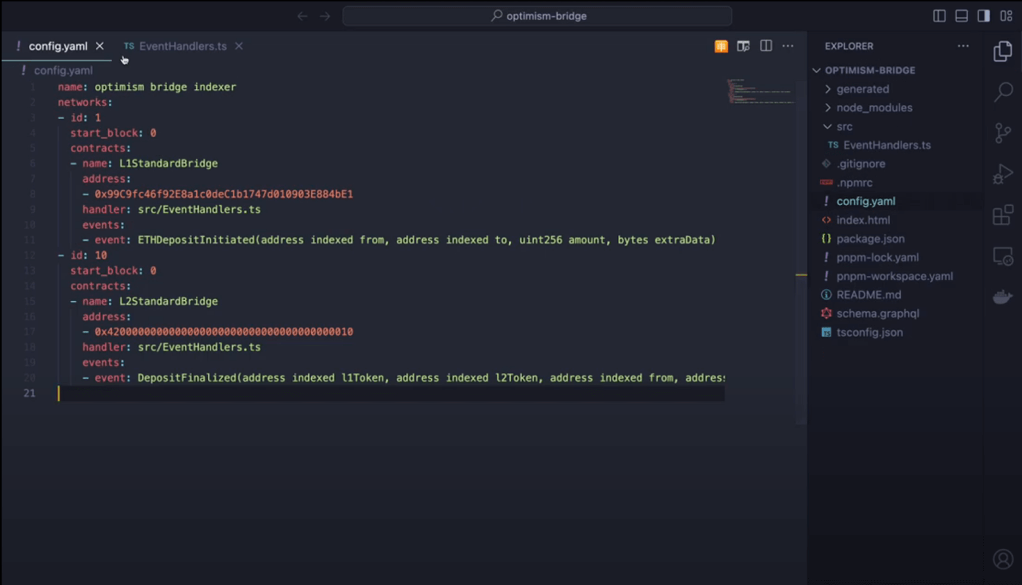This screenshot has width=1022, height=585.
Task: Select package.json in the Explorer
Action: (870, 238)
